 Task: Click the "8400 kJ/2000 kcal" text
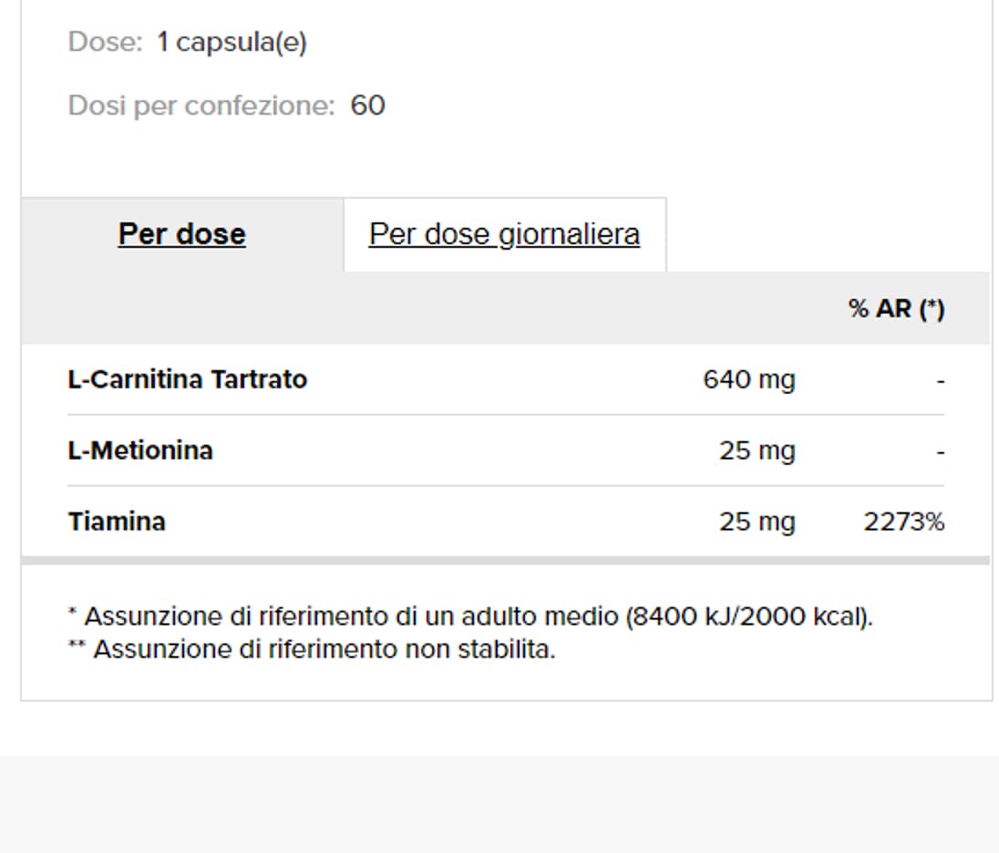coord(748,617)
